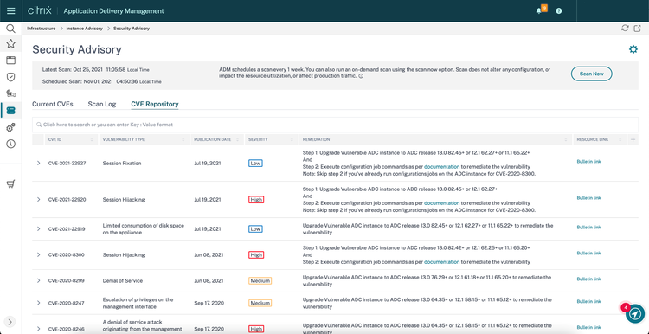Switch to Scan Log tab
This screenshot has width=649, height=334.
[x=102, y=105]
